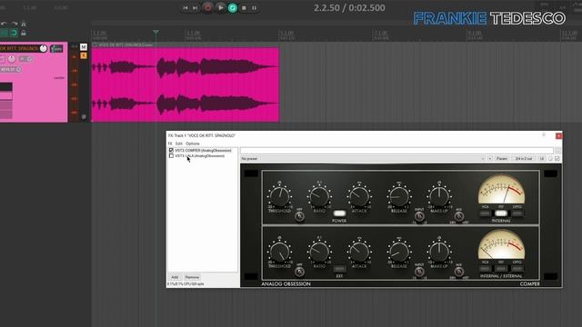This screenshot has width=582, height=327.
Task: Click the playhead marker on the timeline ruler
Action: pos(156,33)
